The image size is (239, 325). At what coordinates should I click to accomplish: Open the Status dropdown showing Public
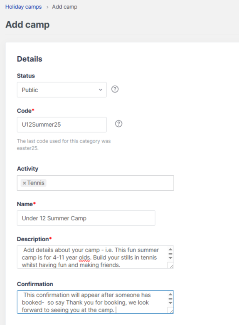62,90
